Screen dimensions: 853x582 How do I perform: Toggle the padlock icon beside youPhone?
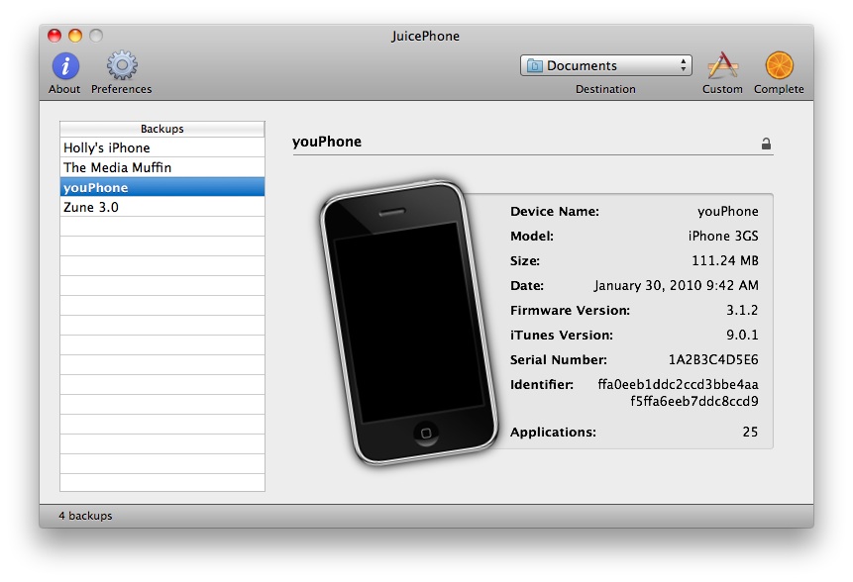(x=766, y=144)
